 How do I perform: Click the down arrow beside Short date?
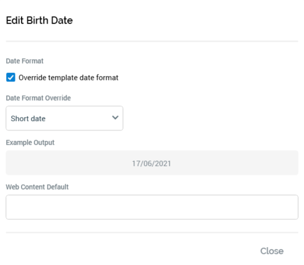point(115,117)
